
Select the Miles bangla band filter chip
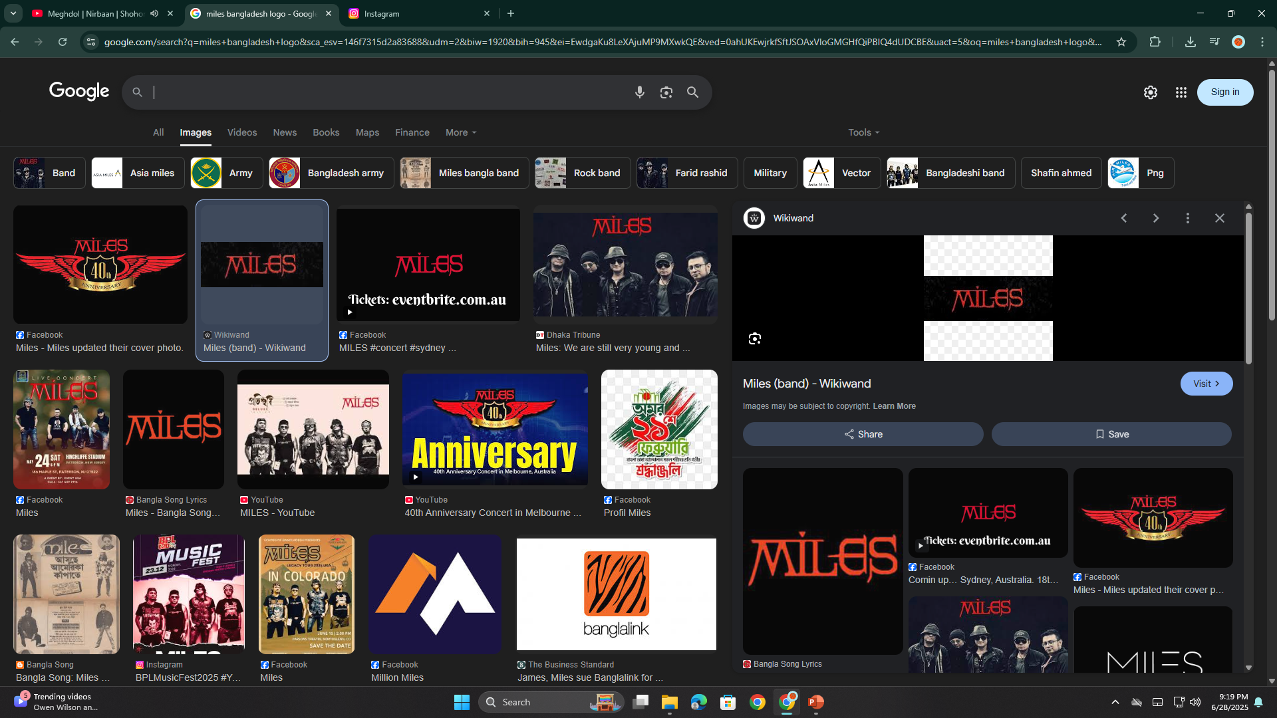coord(464,173)
